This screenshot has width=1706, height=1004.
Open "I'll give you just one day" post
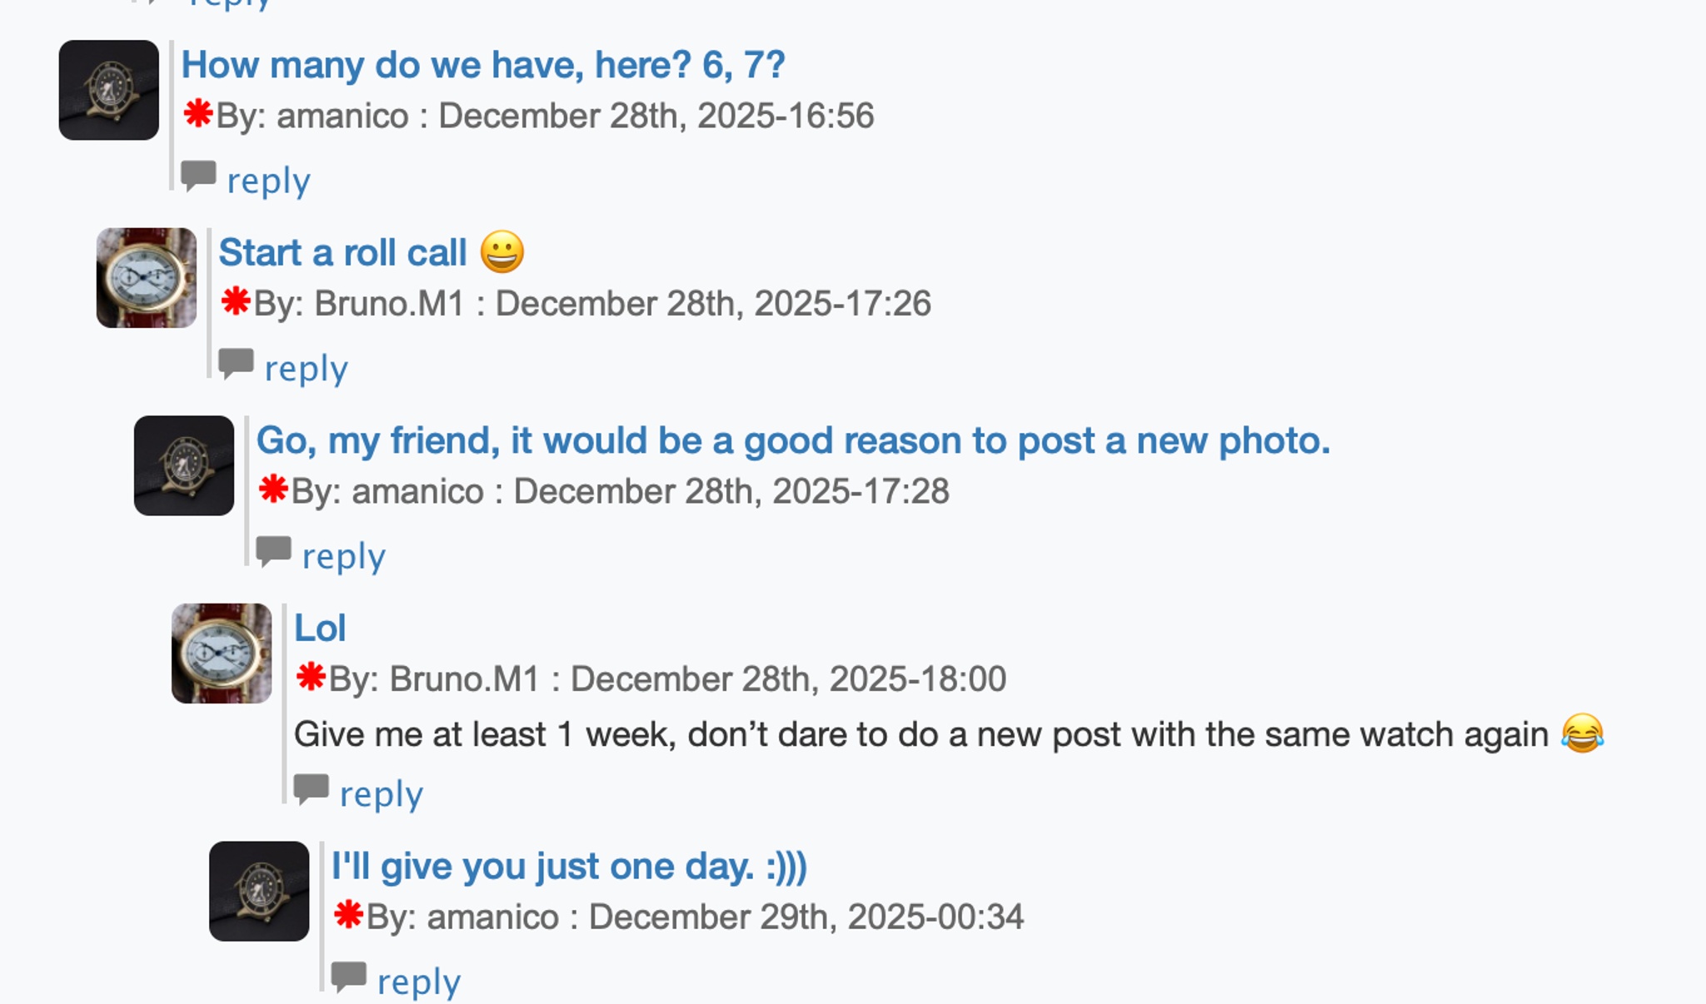pos(569,867)
